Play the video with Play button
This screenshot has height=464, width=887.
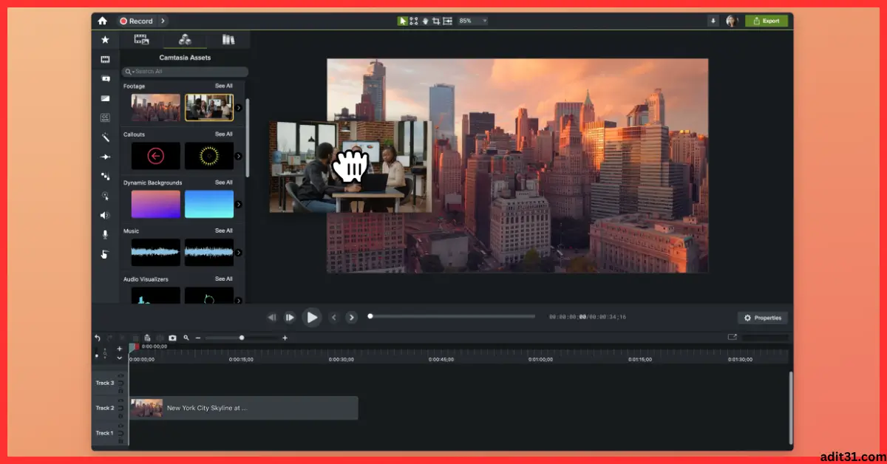point(312,317)
